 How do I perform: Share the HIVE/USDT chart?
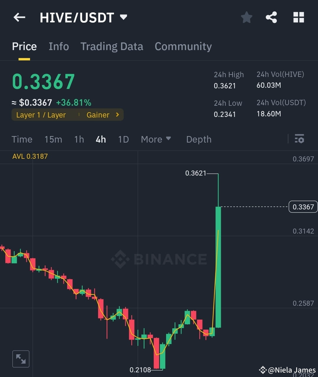pos(271,17)
